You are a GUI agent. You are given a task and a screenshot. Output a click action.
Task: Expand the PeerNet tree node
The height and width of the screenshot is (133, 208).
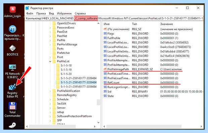click(50, 36)
